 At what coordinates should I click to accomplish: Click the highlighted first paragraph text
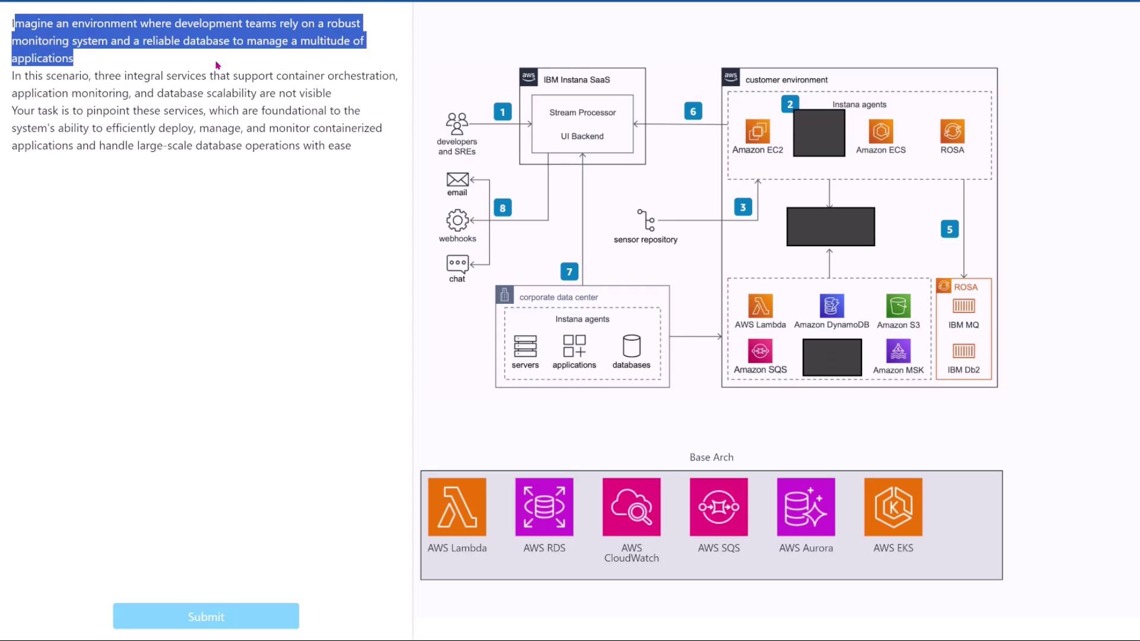point(188,40)
